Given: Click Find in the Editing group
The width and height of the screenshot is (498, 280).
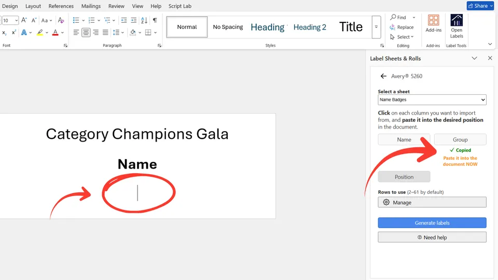Looking at the screenshot, I should click(398, 18).
